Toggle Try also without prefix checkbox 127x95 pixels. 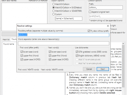tap(89, 31)
